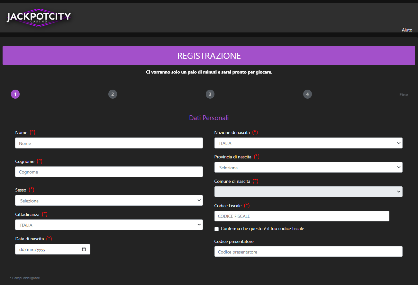Click the Aiuto help link
The width and height of the screenshot is (418, 285).
tap(407, 30)
